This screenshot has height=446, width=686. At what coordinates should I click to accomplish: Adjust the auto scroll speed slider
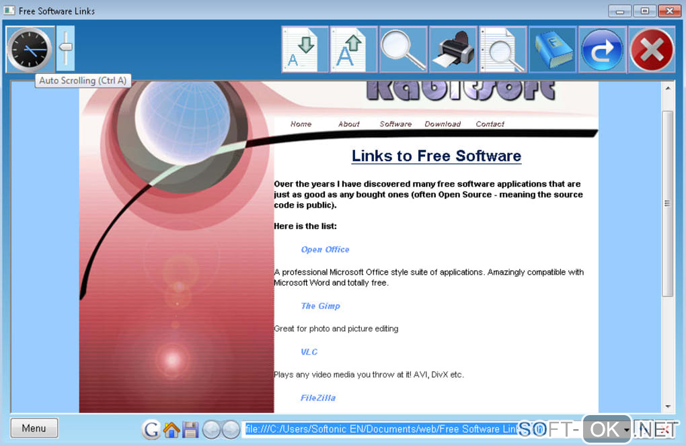coord(66,48)
